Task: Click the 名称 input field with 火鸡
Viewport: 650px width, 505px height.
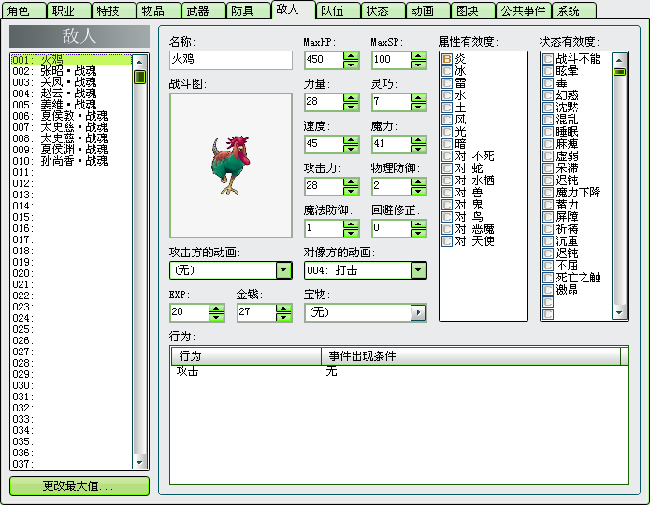Action: [x=231, y=60]
